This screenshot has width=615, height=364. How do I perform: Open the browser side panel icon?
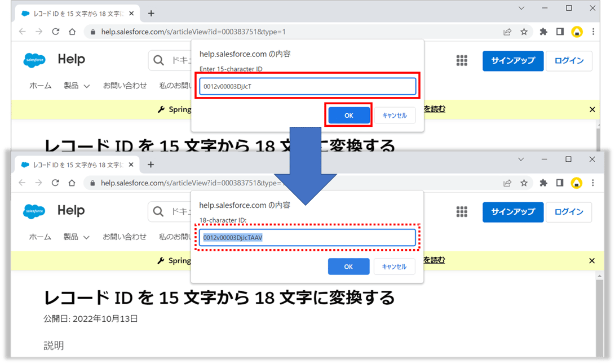click(559, 32)
